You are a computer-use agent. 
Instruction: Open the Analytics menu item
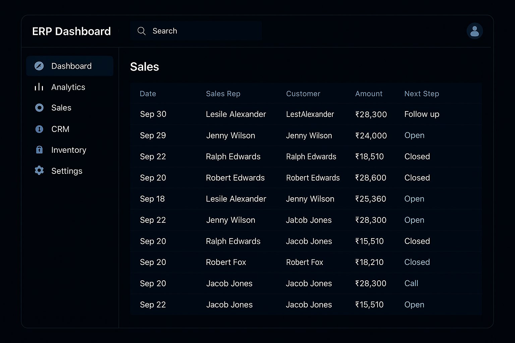coord(68,87)
